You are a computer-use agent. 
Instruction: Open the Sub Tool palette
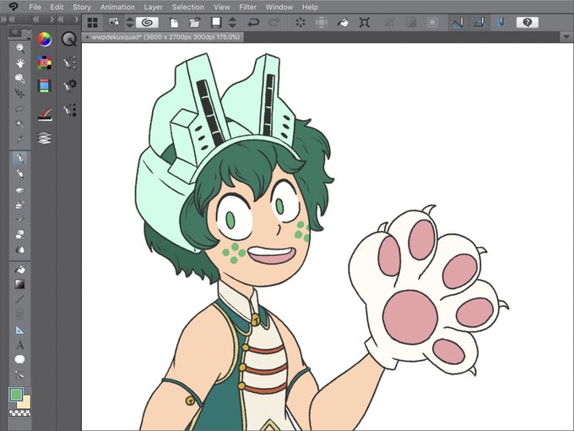69,63
